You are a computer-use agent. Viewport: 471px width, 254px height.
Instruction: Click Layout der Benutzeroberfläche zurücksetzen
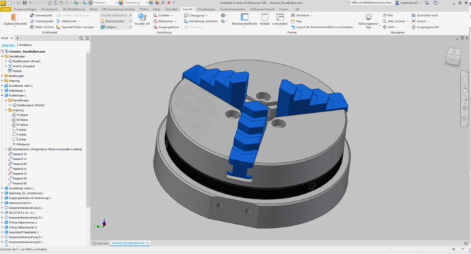point(322,27)
